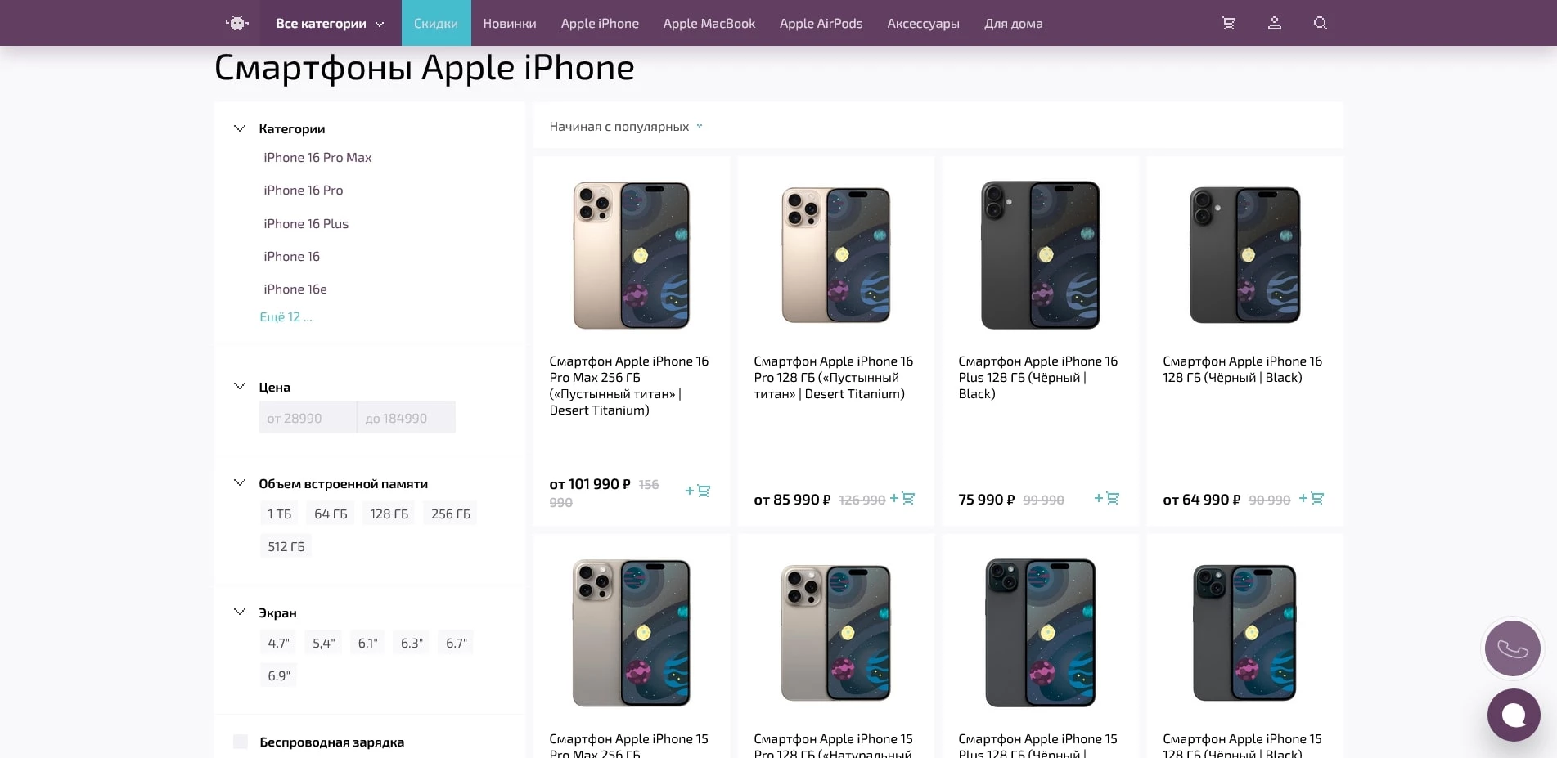Screen dimensions: 1557x758
Task: Go to the Скидки tab
Action: pos(436,24)
